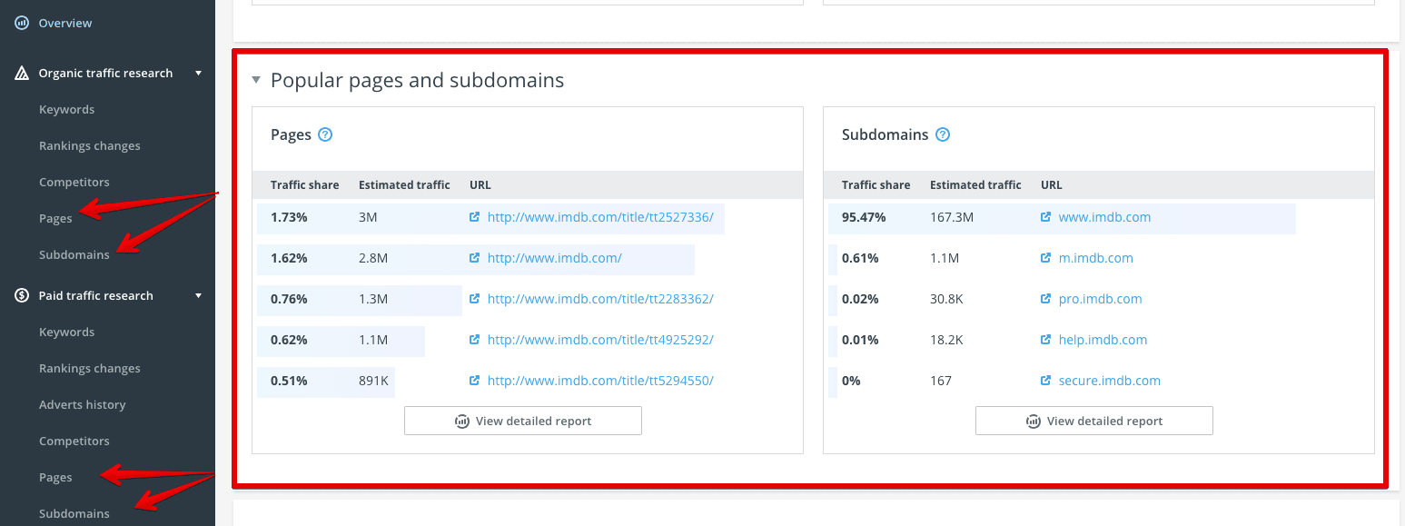This screenshot has width=1405, height=526.
Task: Click Estimated traffic header in Pages table
Action: 404,184
